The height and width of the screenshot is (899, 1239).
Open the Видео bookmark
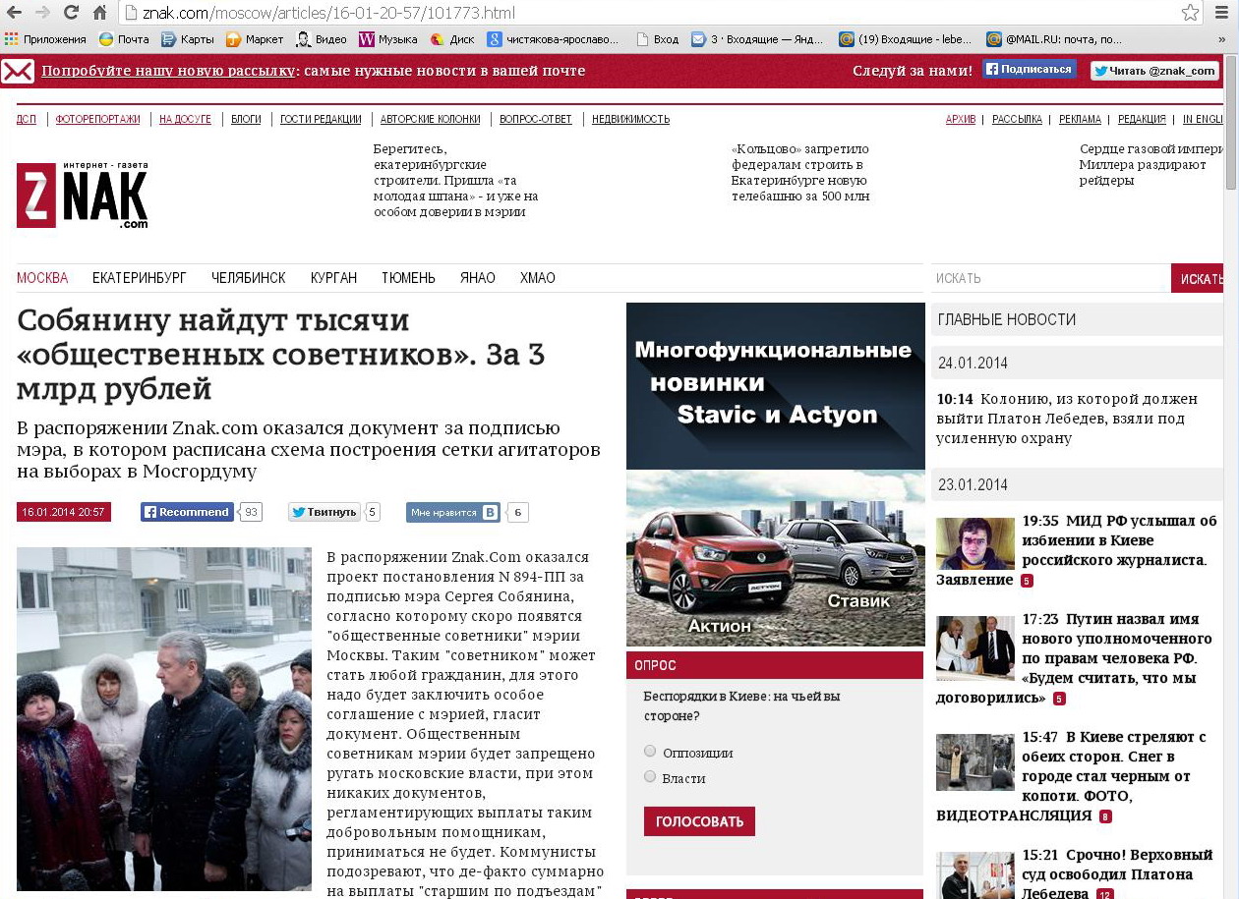tap(322, 39)
